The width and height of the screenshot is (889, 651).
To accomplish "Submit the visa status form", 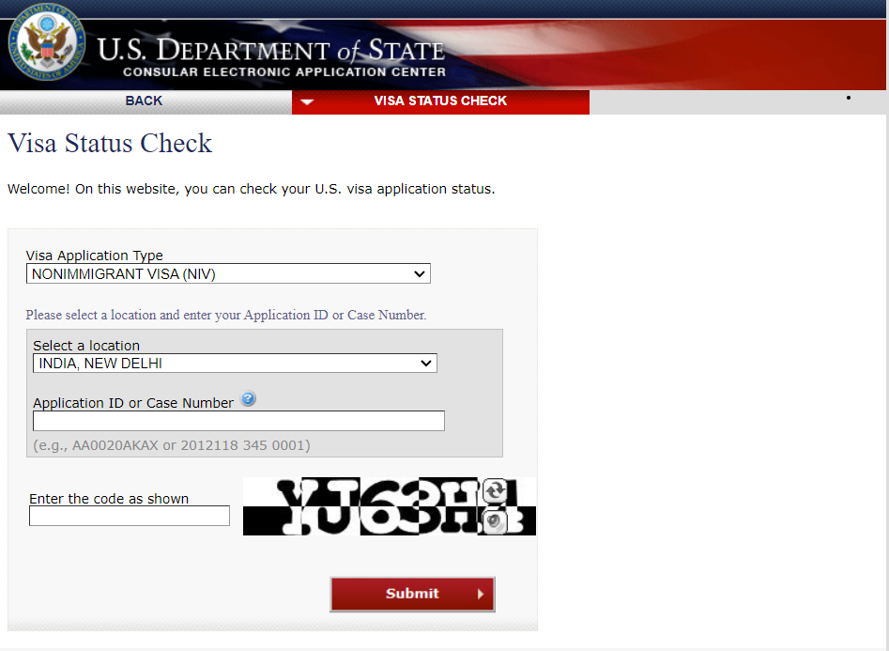I will (412, 595).
